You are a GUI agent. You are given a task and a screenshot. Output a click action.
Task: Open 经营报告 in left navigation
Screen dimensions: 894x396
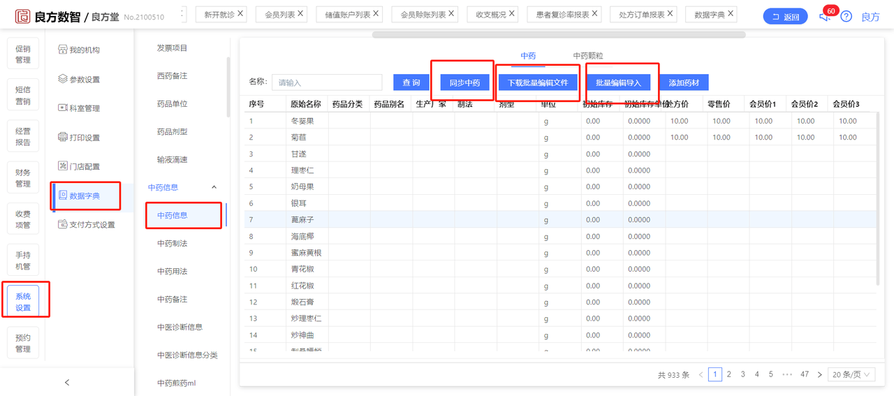23,137
